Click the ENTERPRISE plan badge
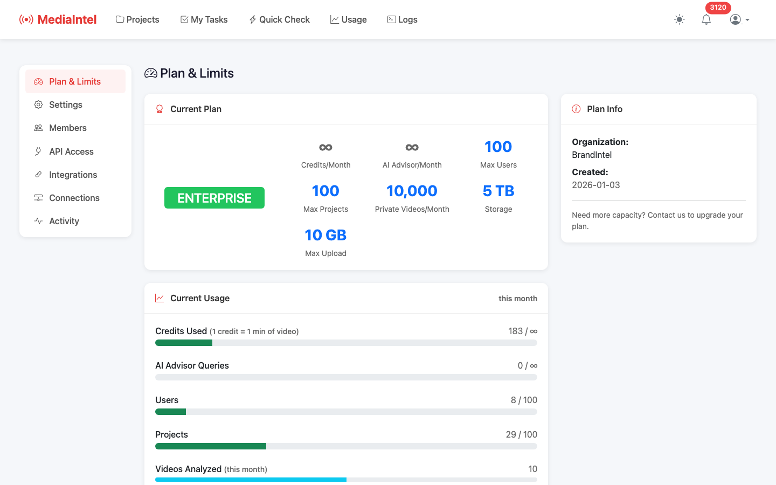 click(x=214, y=198)
